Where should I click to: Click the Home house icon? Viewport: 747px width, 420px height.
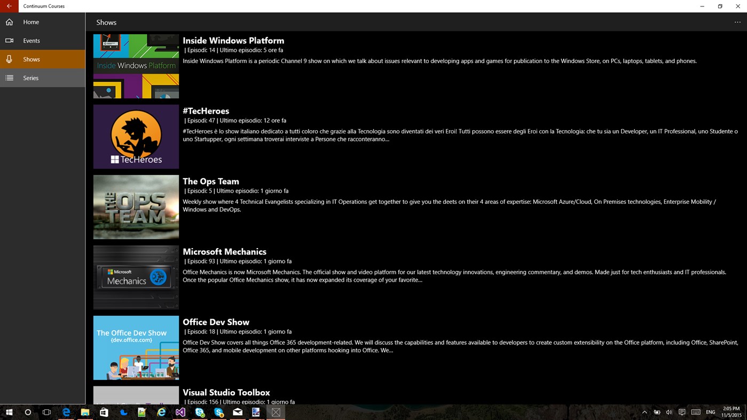(9, 22)
